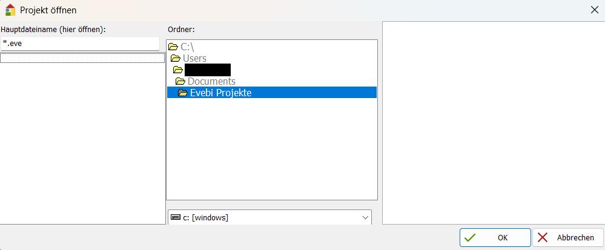Click the Evebi Projekte open folder icon
This screenshot has height=250, width=605.
[182, 93]
